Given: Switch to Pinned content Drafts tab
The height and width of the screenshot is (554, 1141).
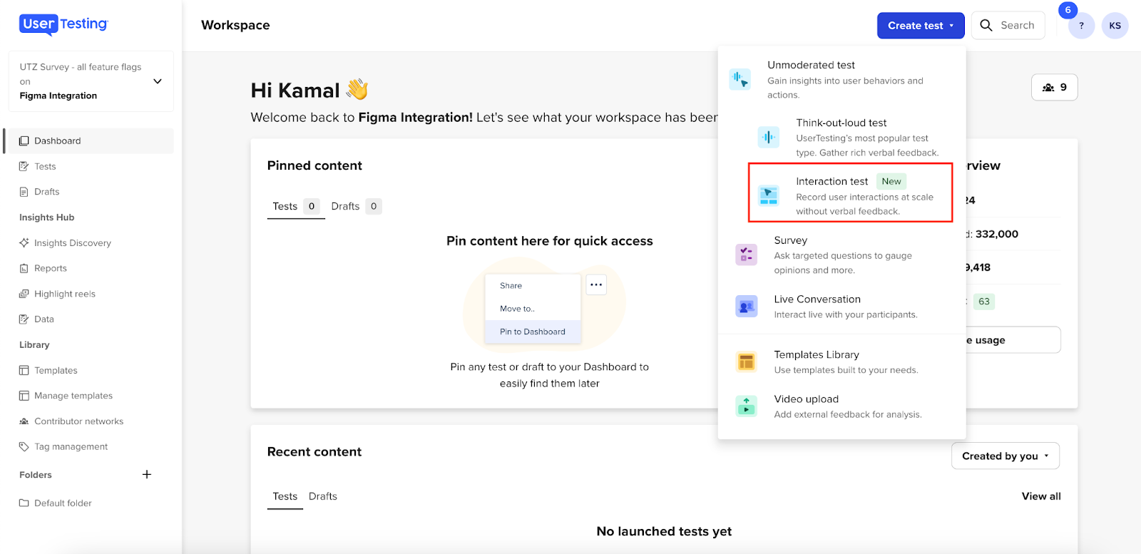Looking at the screenshot, I should pos(356,206).
